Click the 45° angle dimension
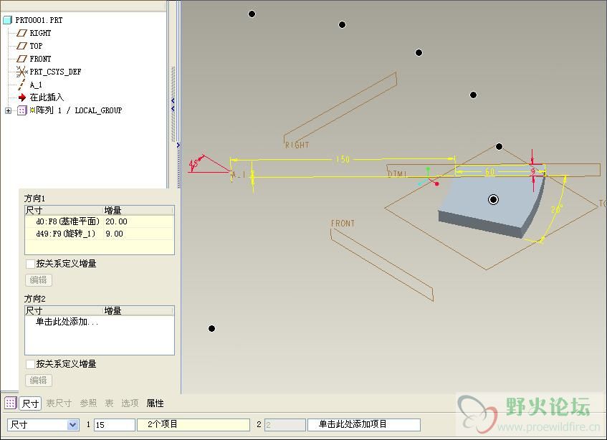The width and height of the screenshot is (607, 440). pos(194,163)
